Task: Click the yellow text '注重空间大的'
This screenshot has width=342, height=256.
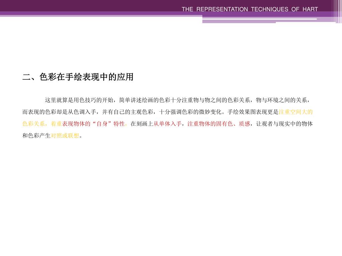Action: (296, 112)
